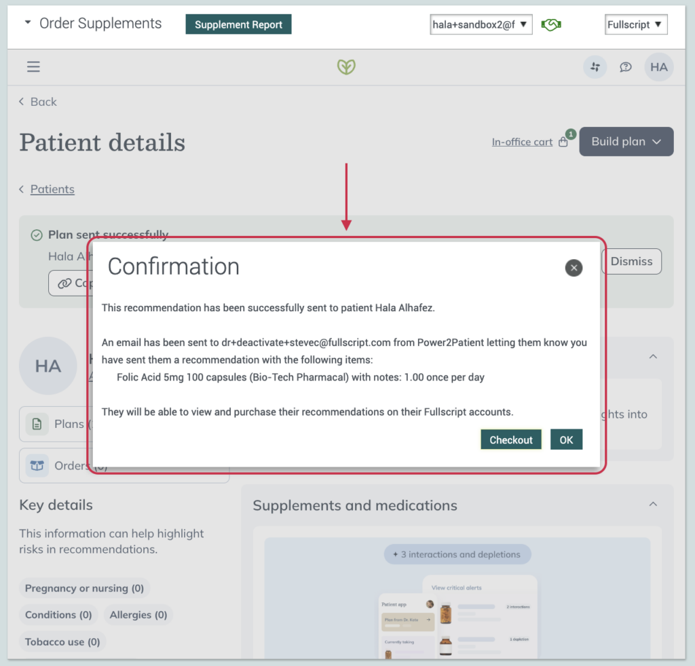This screenshot has width=695, height=666.
Task: Click the Checkout button
Action: click(511, 439)
